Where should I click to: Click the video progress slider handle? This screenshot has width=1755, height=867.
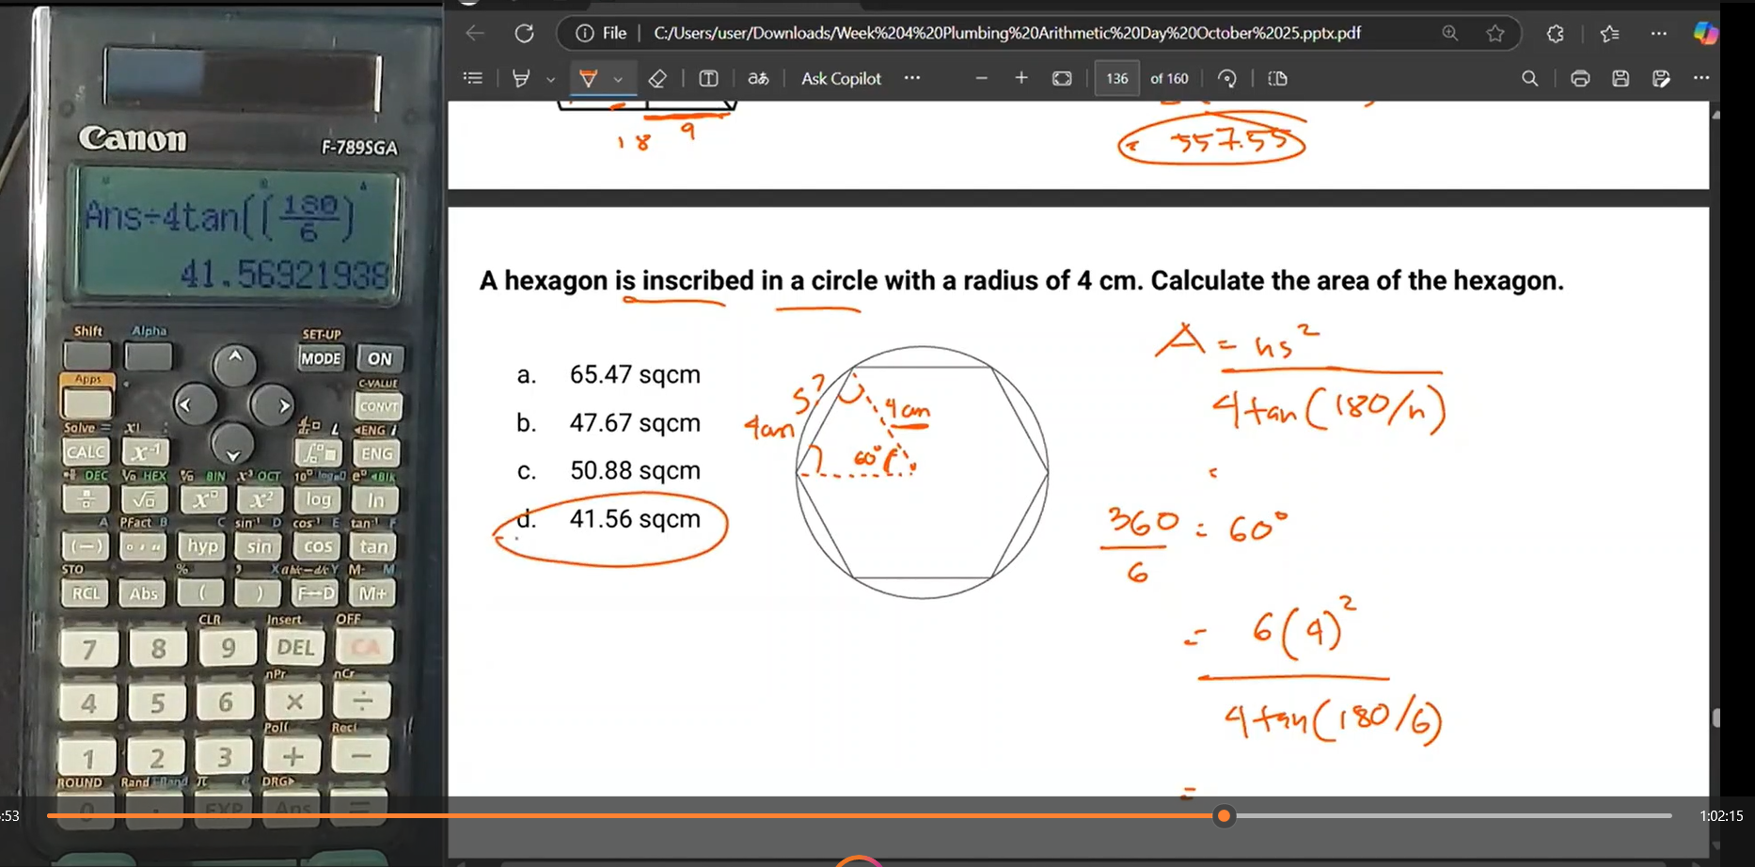coord(1224,816)
